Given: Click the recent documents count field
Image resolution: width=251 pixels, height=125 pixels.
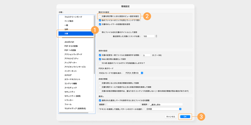Looking at the screenshot, I should point(149,36).
